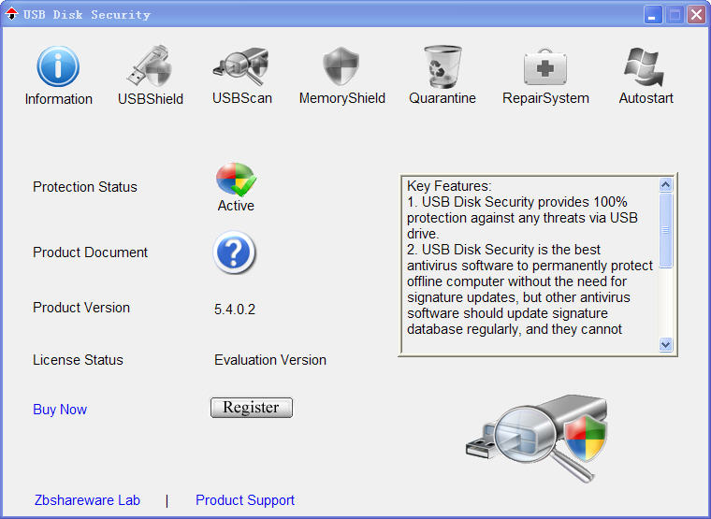Viewport: 711px width, 519px height.
Task: Select the MemoryShield icon
Action: pyautogui.click(x=341, y=67)
